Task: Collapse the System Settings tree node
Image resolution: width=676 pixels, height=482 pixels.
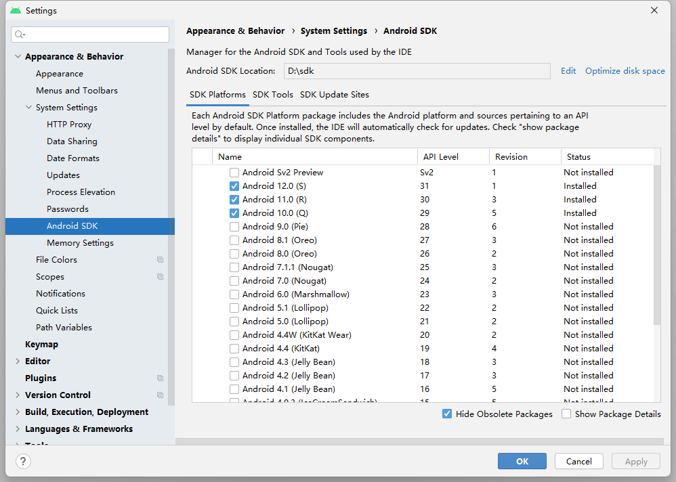Action: pyautogui.click(x=28, y=107)
